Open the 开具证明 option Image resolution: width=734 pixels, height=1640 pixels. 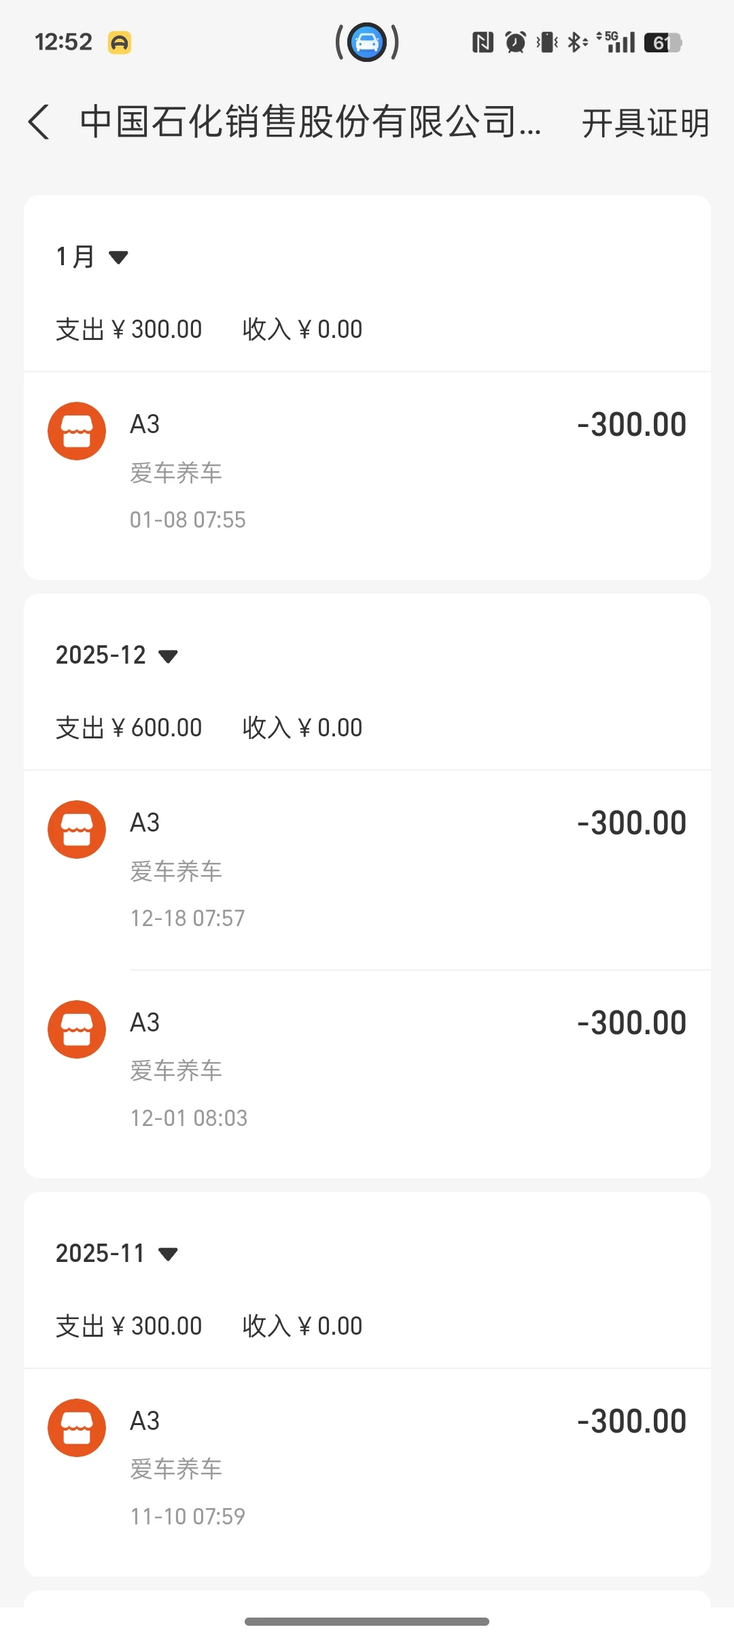pyautogui.click(x=644, y=123)
